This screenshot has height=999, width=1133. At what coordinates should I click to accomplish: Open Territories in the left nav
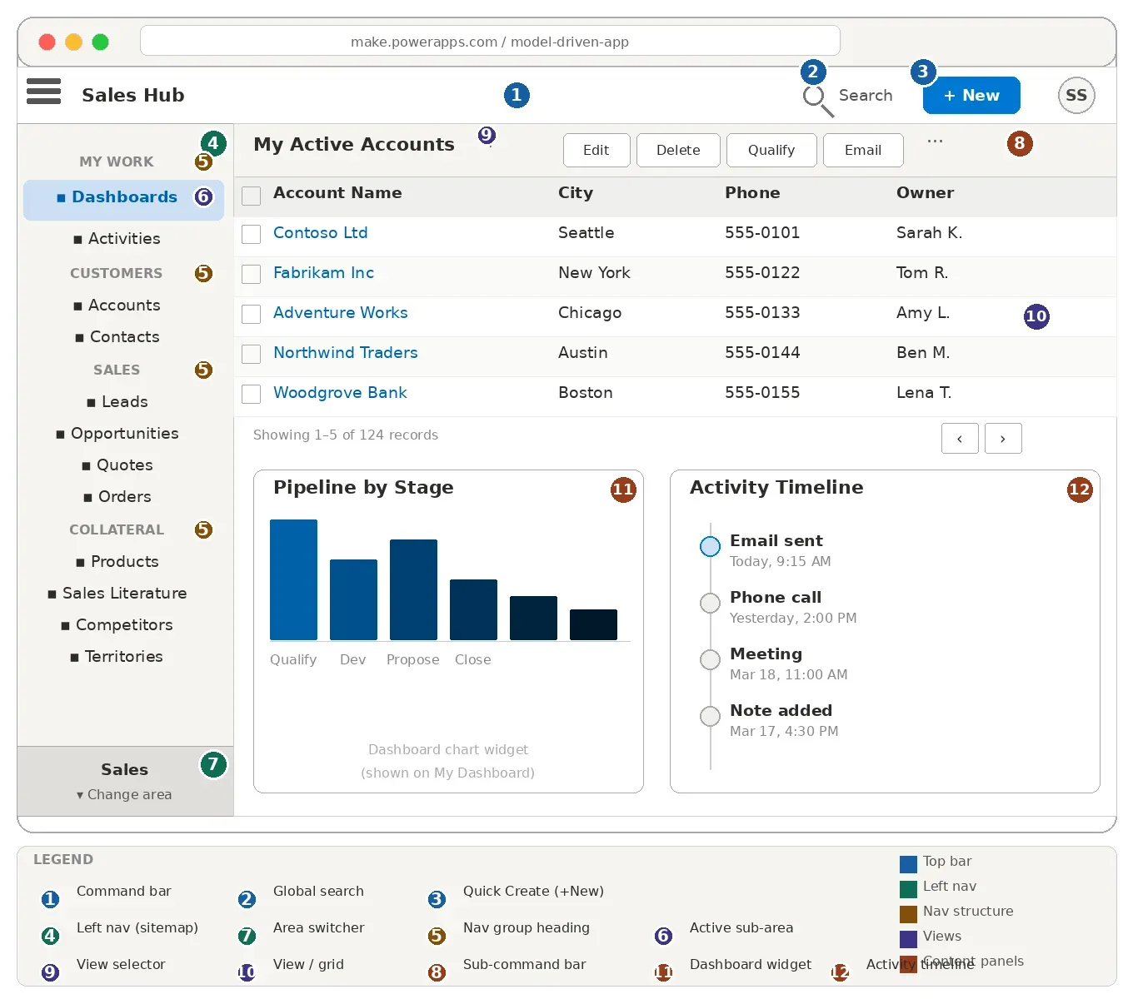117,657
